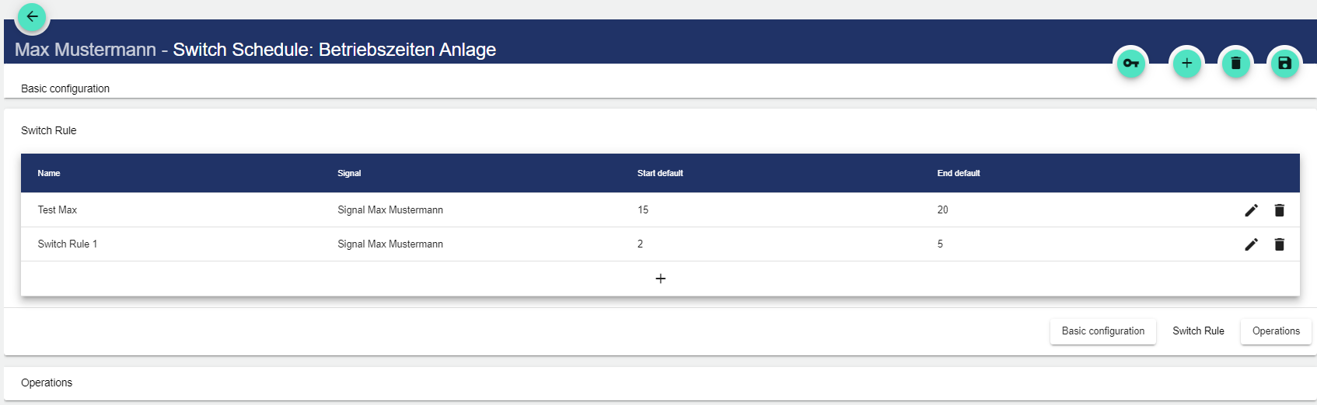Expand the Basic configuration section
The image size is (1317, 405).
click(x=65, y=88)
